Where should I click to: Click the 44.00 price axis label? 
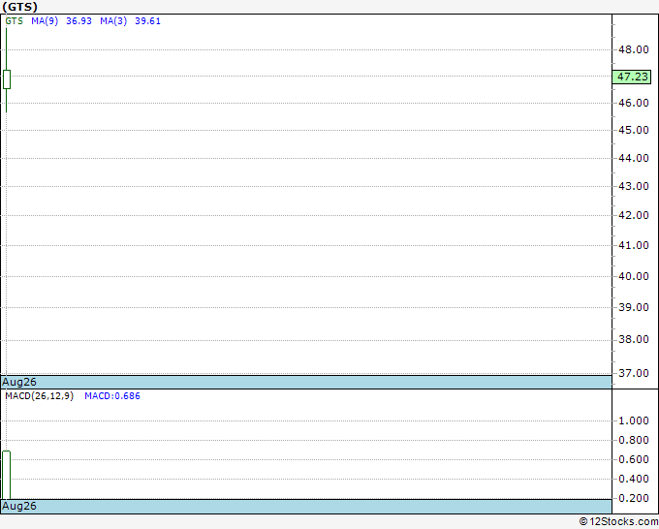(x=634, y=158)
